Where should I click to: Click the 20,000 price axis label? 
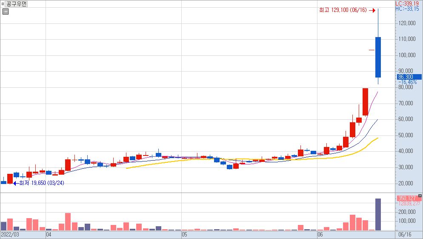click(406, 183)
